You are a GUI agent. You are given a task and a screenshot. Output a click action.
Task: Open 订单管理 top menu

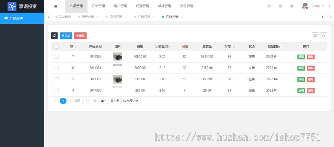98,6
